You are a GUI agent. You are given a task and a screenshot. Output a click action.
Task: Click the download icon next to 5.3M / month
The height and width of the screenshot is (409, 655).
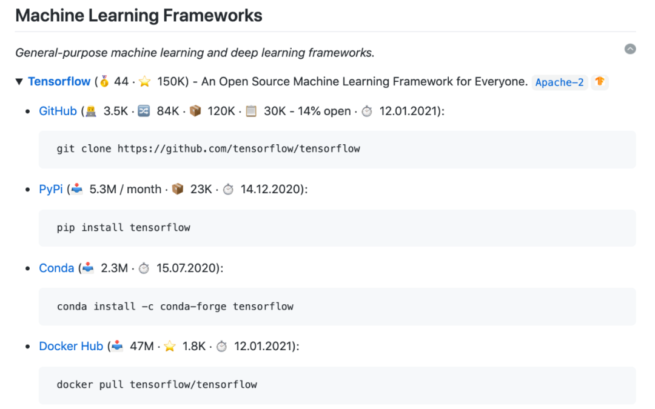77,188
